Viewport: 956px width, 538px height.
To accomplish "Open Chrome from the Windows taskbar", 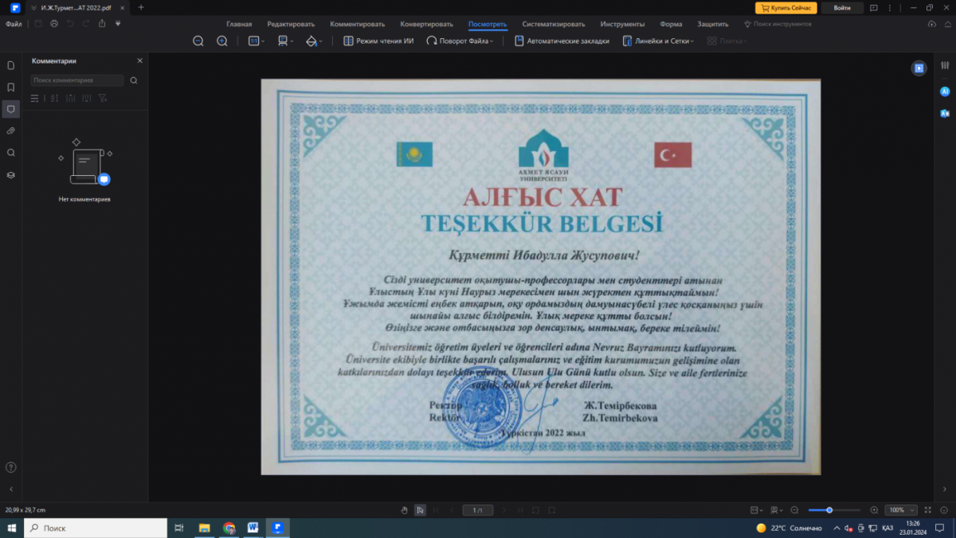I will pyautogui.click(x=229, y=528).
